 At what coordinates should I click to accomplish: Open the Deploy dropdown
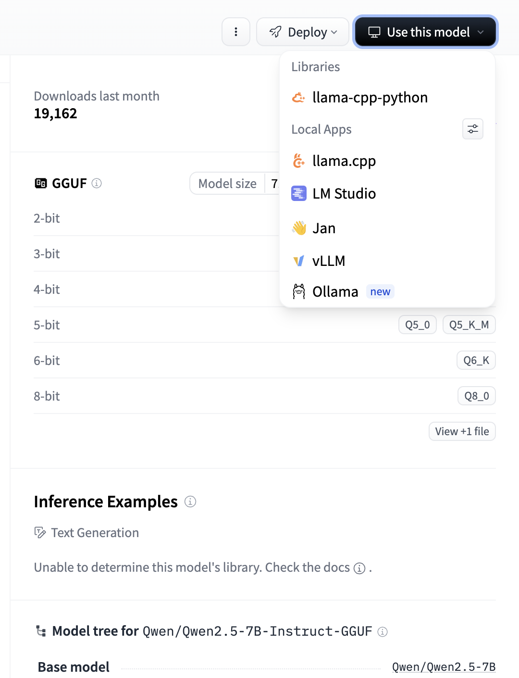pyautogui.click(x=303, y=32)
